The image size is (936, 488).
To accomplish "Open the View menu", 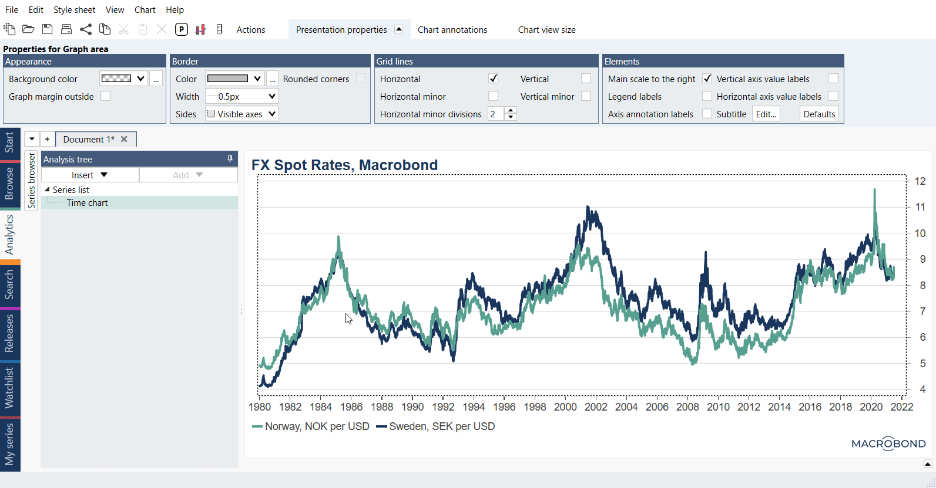I will tap(115, 10).
